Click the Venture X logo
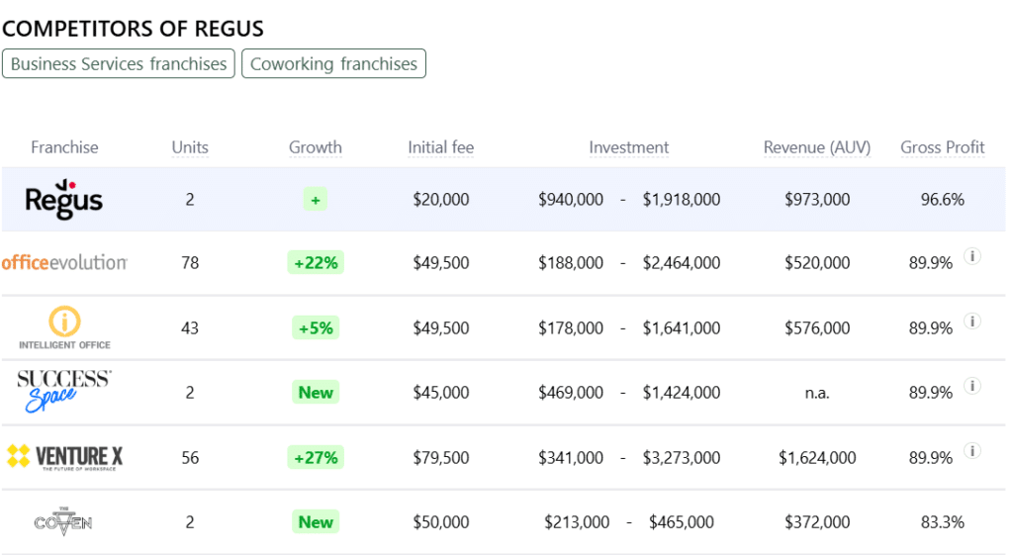 coord(64,457)
